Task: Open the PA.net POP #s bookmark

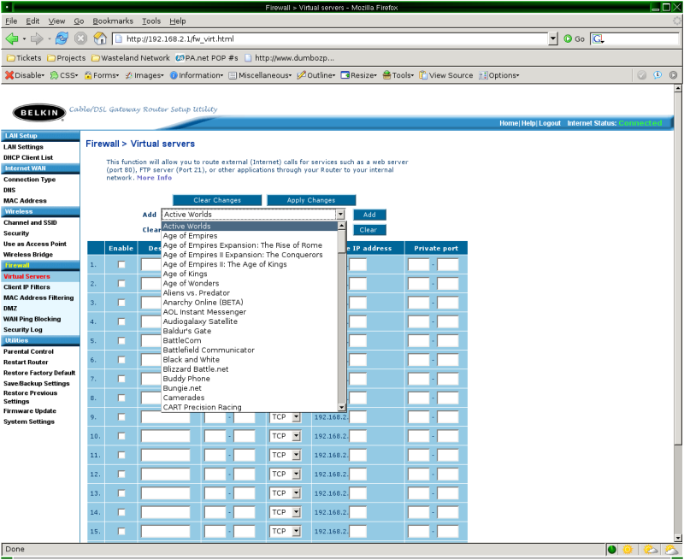Action: pos(207,58)
